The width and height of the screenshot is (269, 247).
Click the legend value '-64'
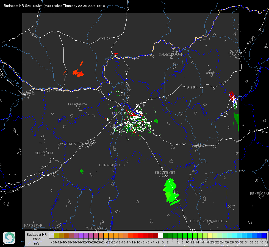(54, 242)
